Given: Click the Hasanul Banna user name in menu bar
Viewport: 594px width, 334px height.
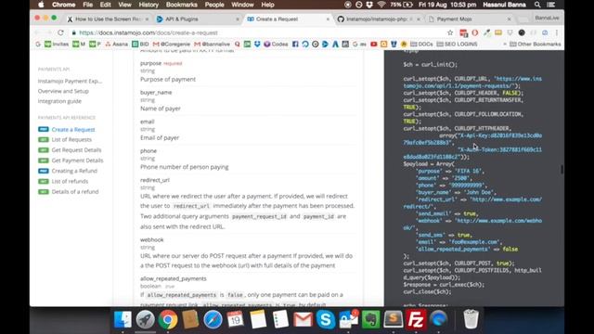Looking at the screenshot, I should [504, 5].
